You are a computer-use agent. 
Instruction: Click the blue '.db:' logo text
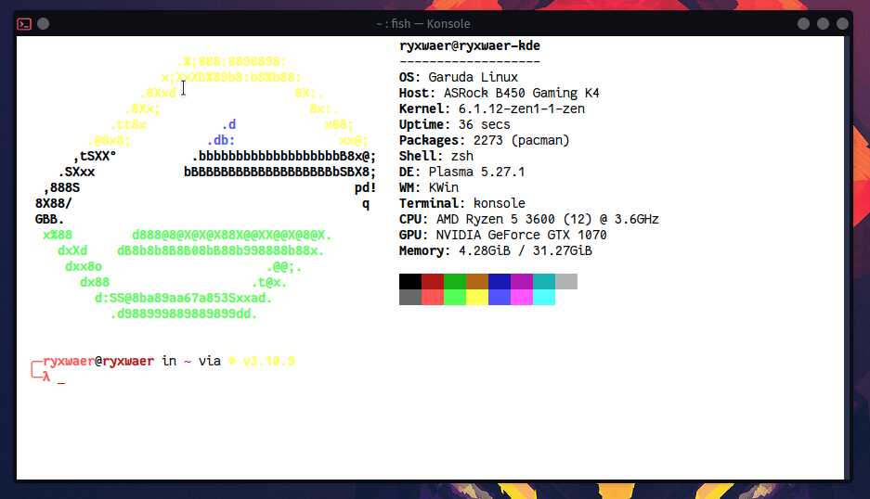(221, 140)
